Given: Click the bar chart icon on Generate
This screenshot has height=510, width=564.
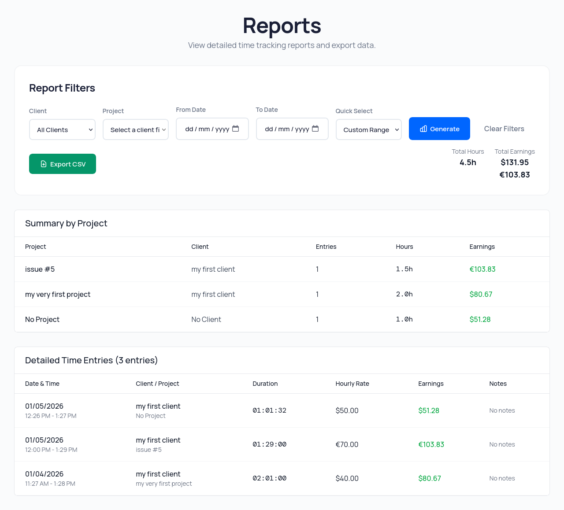Looking at the screenshot, I should tap(423, 129).
